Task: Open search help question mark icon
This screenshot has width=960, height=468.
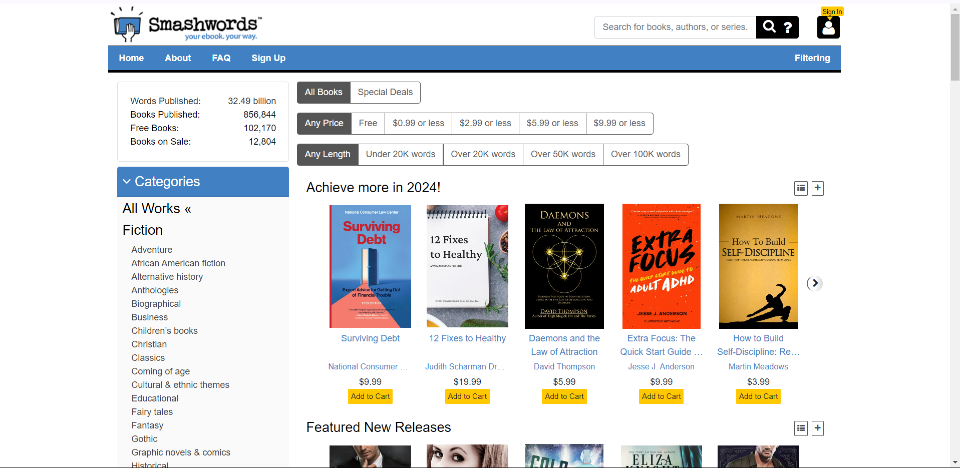Action: (788, 28)
